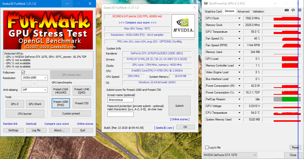Viewport: 304px width, 159px height.
Task: Open the NVIDIA GeForce GTX 1070 GPU selector
Action: (x=230, y=155)
